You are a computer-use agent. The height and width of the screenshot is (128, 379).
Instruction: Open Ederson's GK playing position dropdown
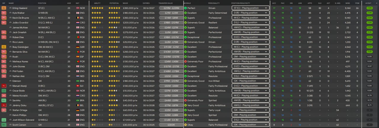point(250,81)
